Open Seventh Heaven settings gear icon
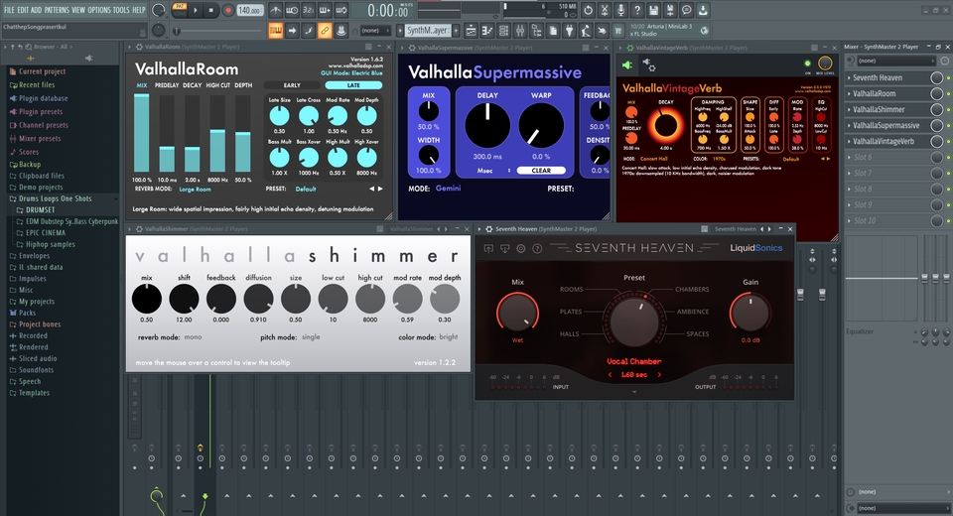The height and width of the screenshot is (516, 953). coord(521,249)
